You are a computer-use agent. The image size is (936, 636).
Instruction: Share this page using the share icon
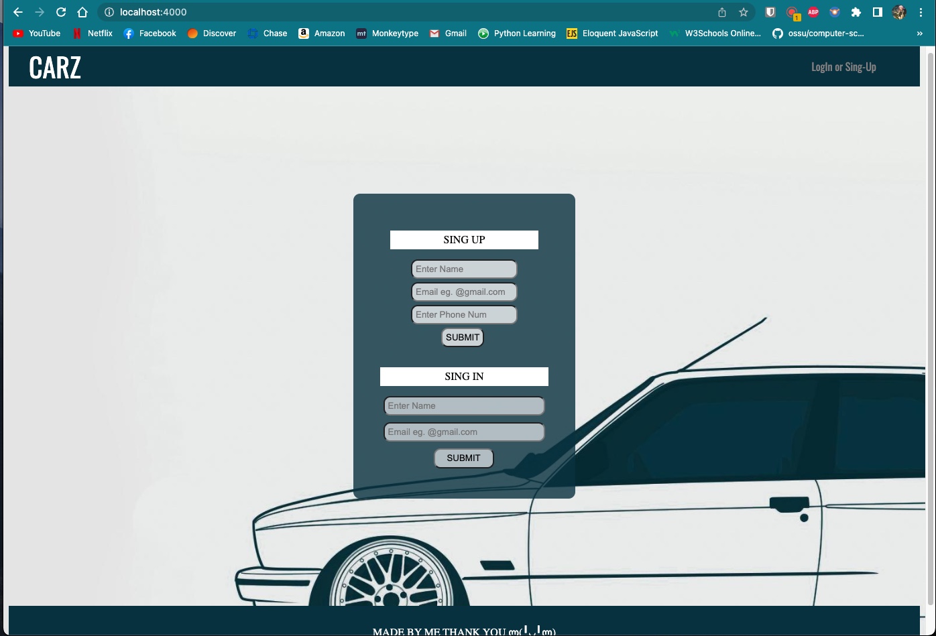(x=722, y=12)
